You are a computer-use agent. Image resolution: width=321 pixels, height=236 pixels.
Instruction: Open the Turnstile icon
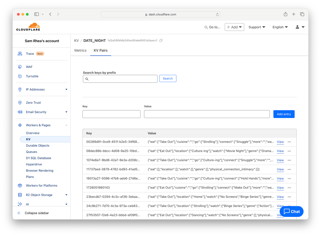pos(20,76)
